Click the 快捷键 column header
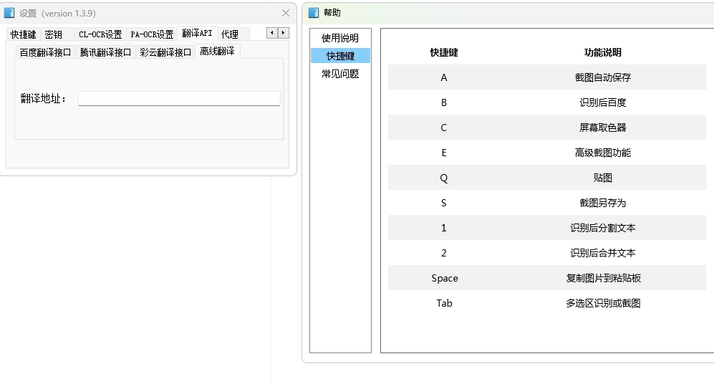The height and width of the screenshot is (384, 714). click(x=443, y=52)
